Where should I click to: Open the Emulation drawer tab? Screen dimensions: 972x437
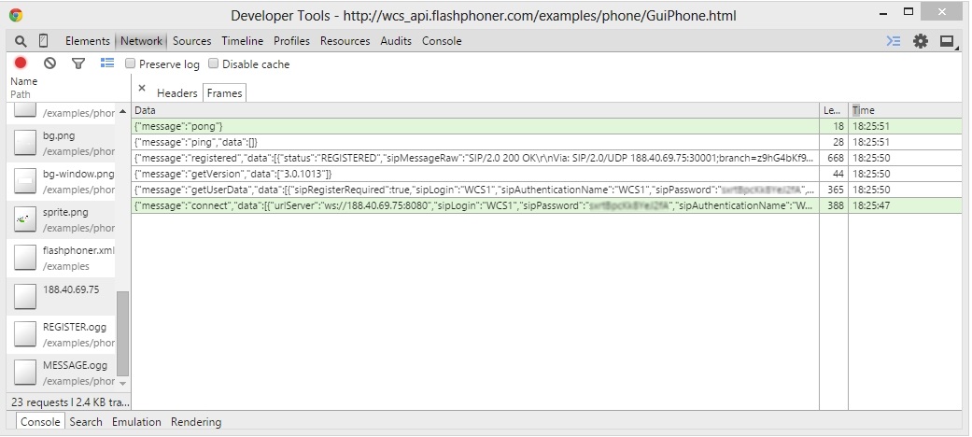point(136,422)
